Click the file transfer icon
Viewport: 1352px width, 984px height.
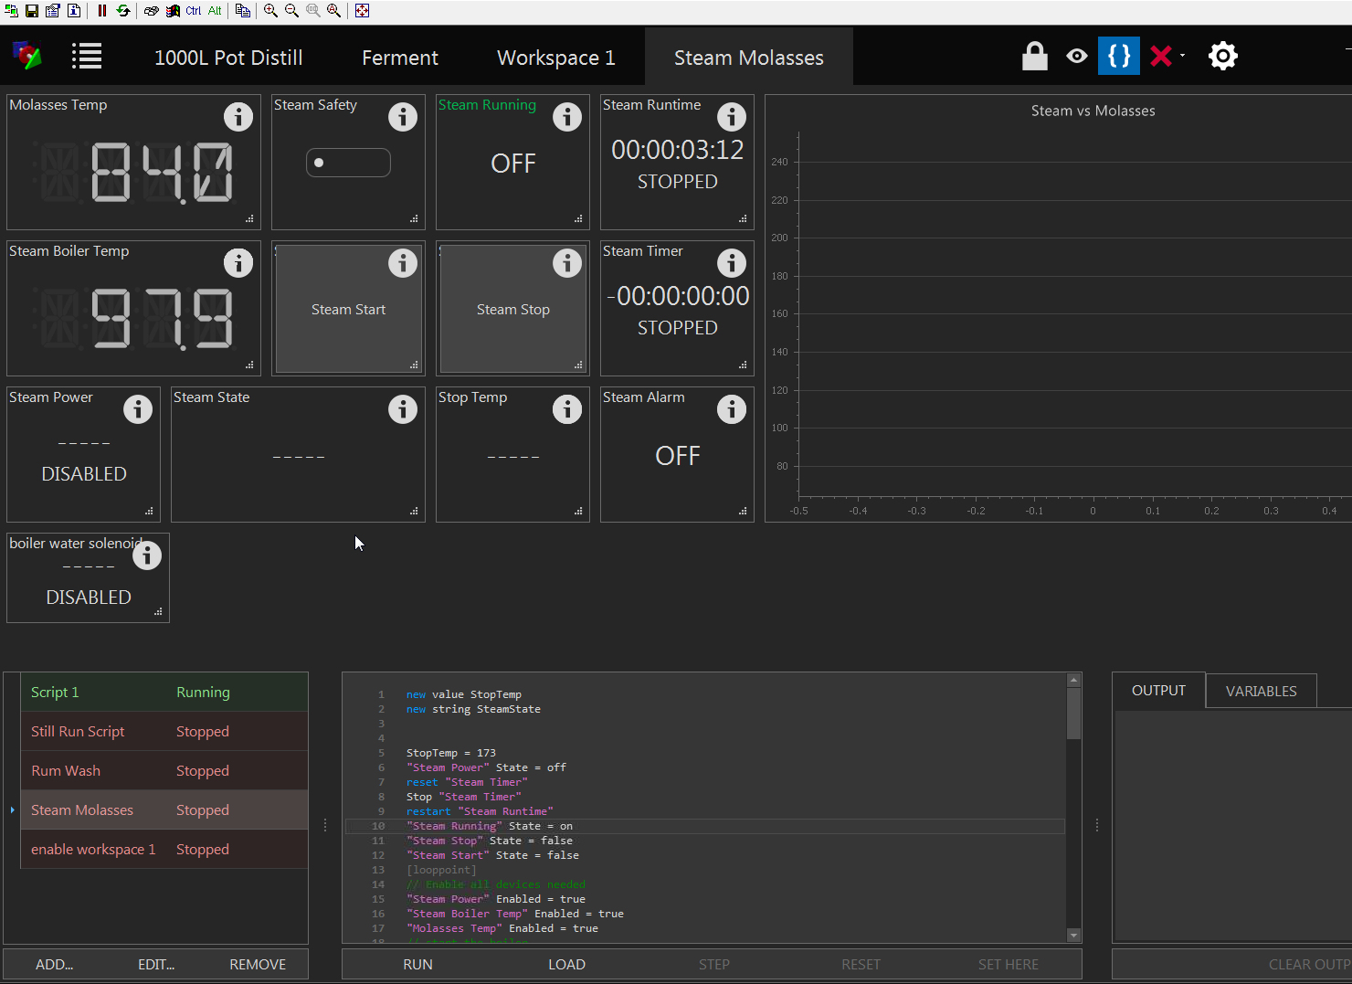[242, 11]
